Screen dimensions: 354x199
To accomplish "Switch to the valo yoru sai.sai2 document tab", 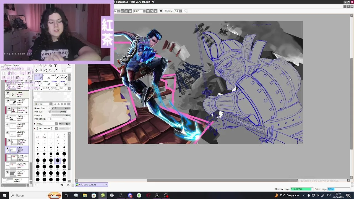I will pyautogui.click(x=92, y=185).
